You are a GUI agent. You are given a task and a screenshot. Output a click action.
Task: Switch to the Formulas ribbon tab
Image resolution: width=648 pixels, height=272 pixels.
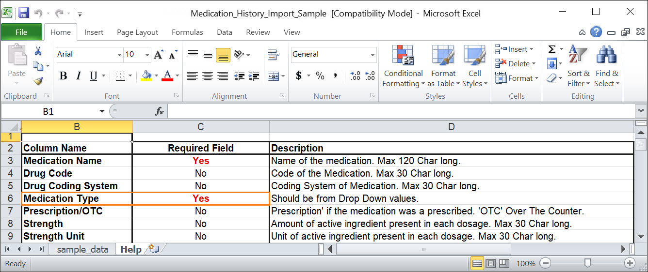pyautogui.click(x=187, y=32)
